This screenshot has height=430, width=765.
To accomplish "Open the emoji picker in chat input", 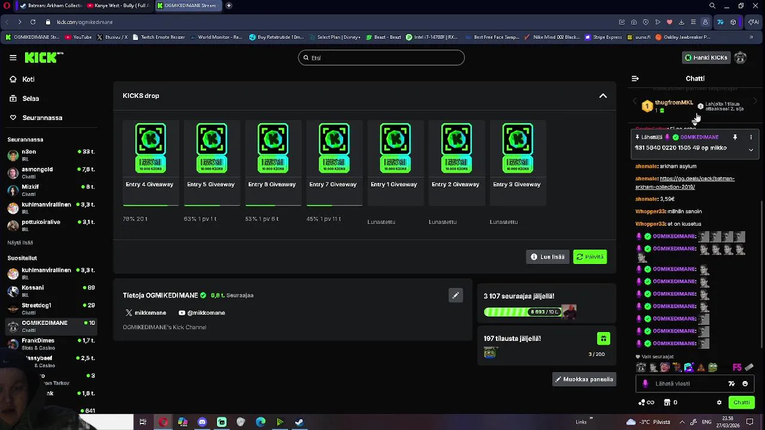I will [745, 383].
